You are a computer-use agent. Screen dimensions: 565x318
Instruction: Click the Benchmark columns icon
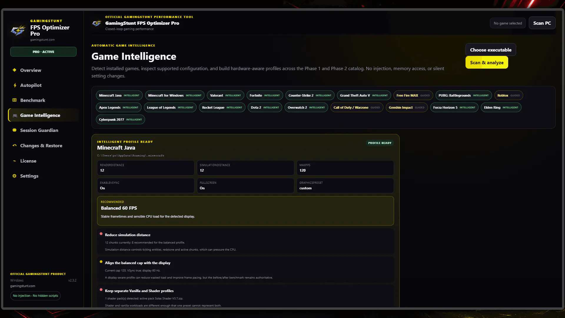coord(14,100)
